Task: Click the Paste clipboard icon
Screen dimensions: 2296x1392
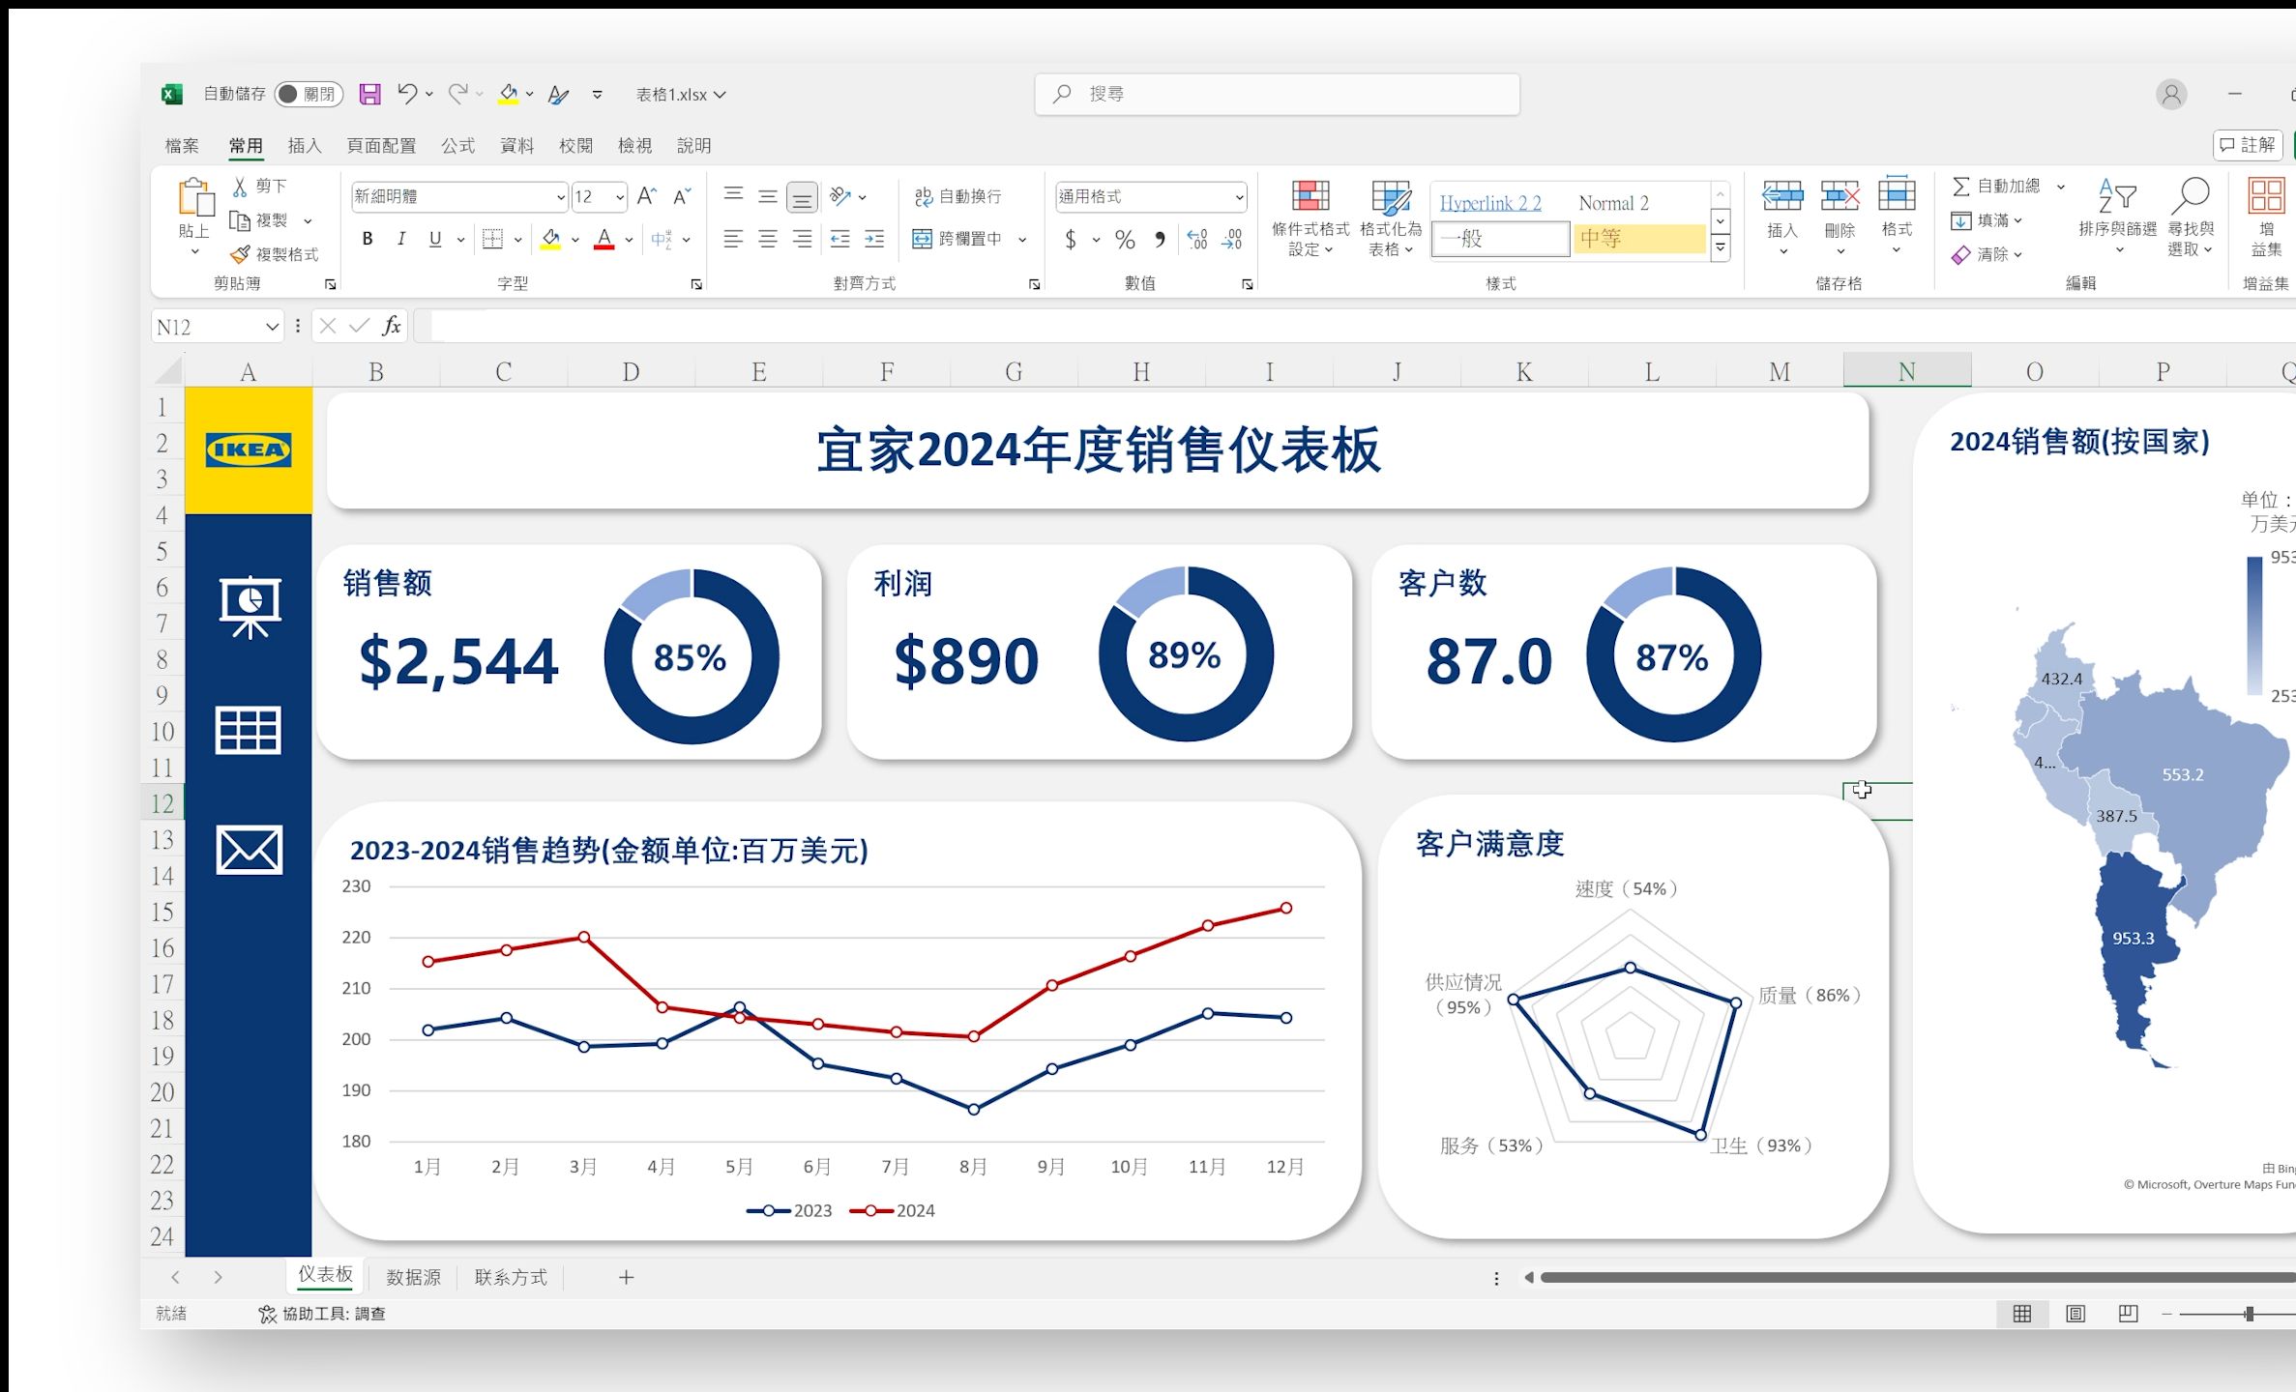Action: click(x=194, y=197)
